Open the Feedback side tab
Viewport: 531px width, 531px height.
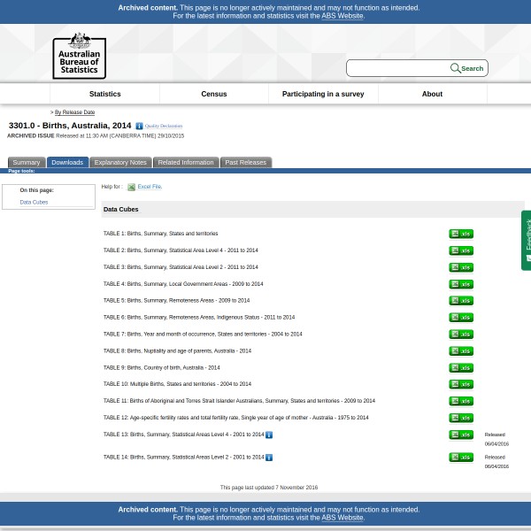pos(527,239)
